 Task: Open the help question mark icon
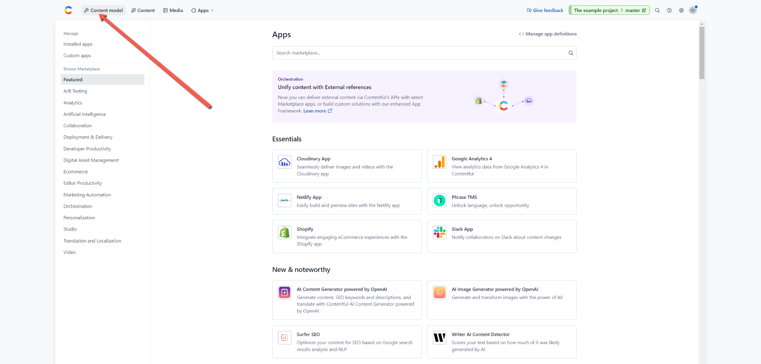tap(669, 10)
